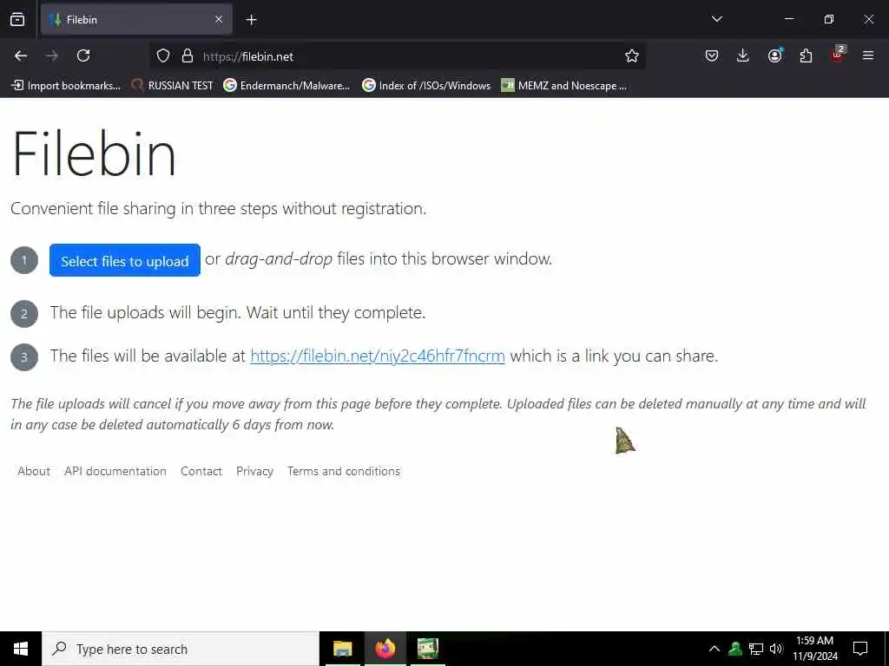889x666 pixels.
Task: Open the Firefox downloads panel
Action: coord(743,55)
